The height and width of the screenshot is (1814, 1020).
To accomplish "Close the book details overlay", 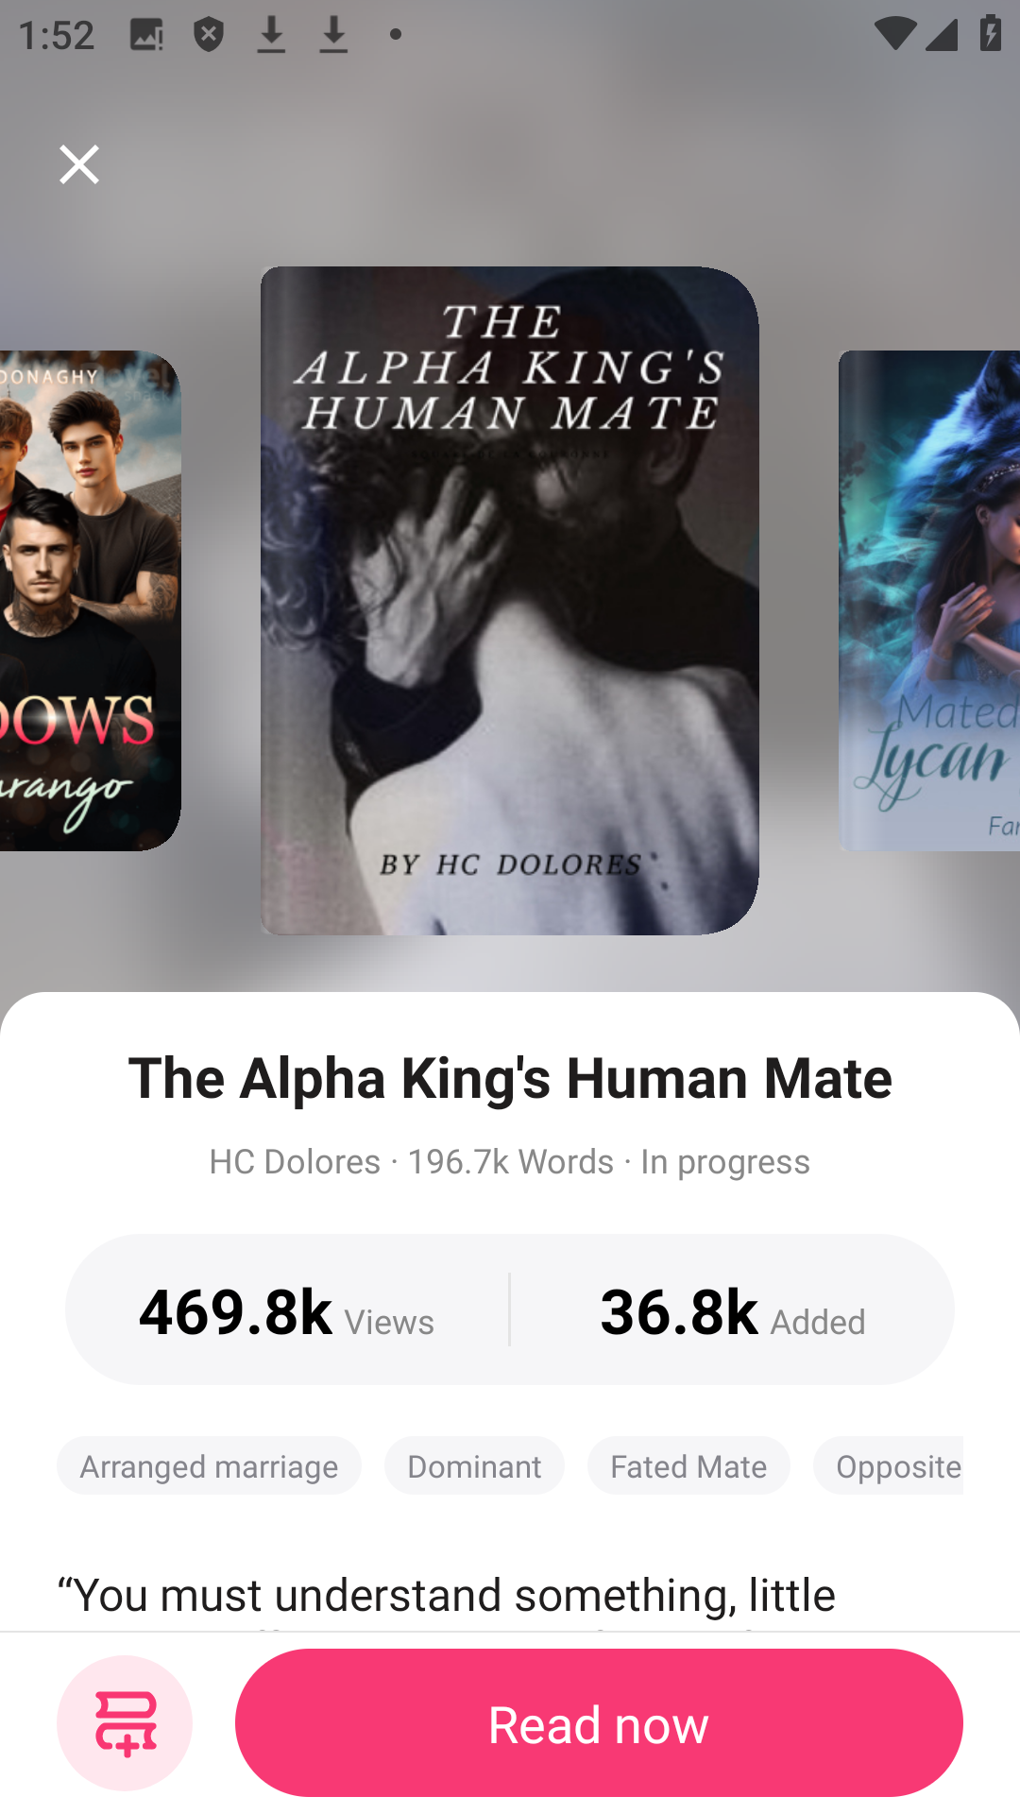I will coord(79,164).
